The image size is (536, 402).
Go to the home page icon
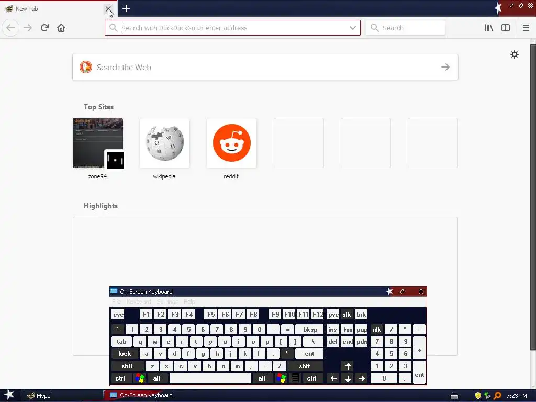click(61, 28)
